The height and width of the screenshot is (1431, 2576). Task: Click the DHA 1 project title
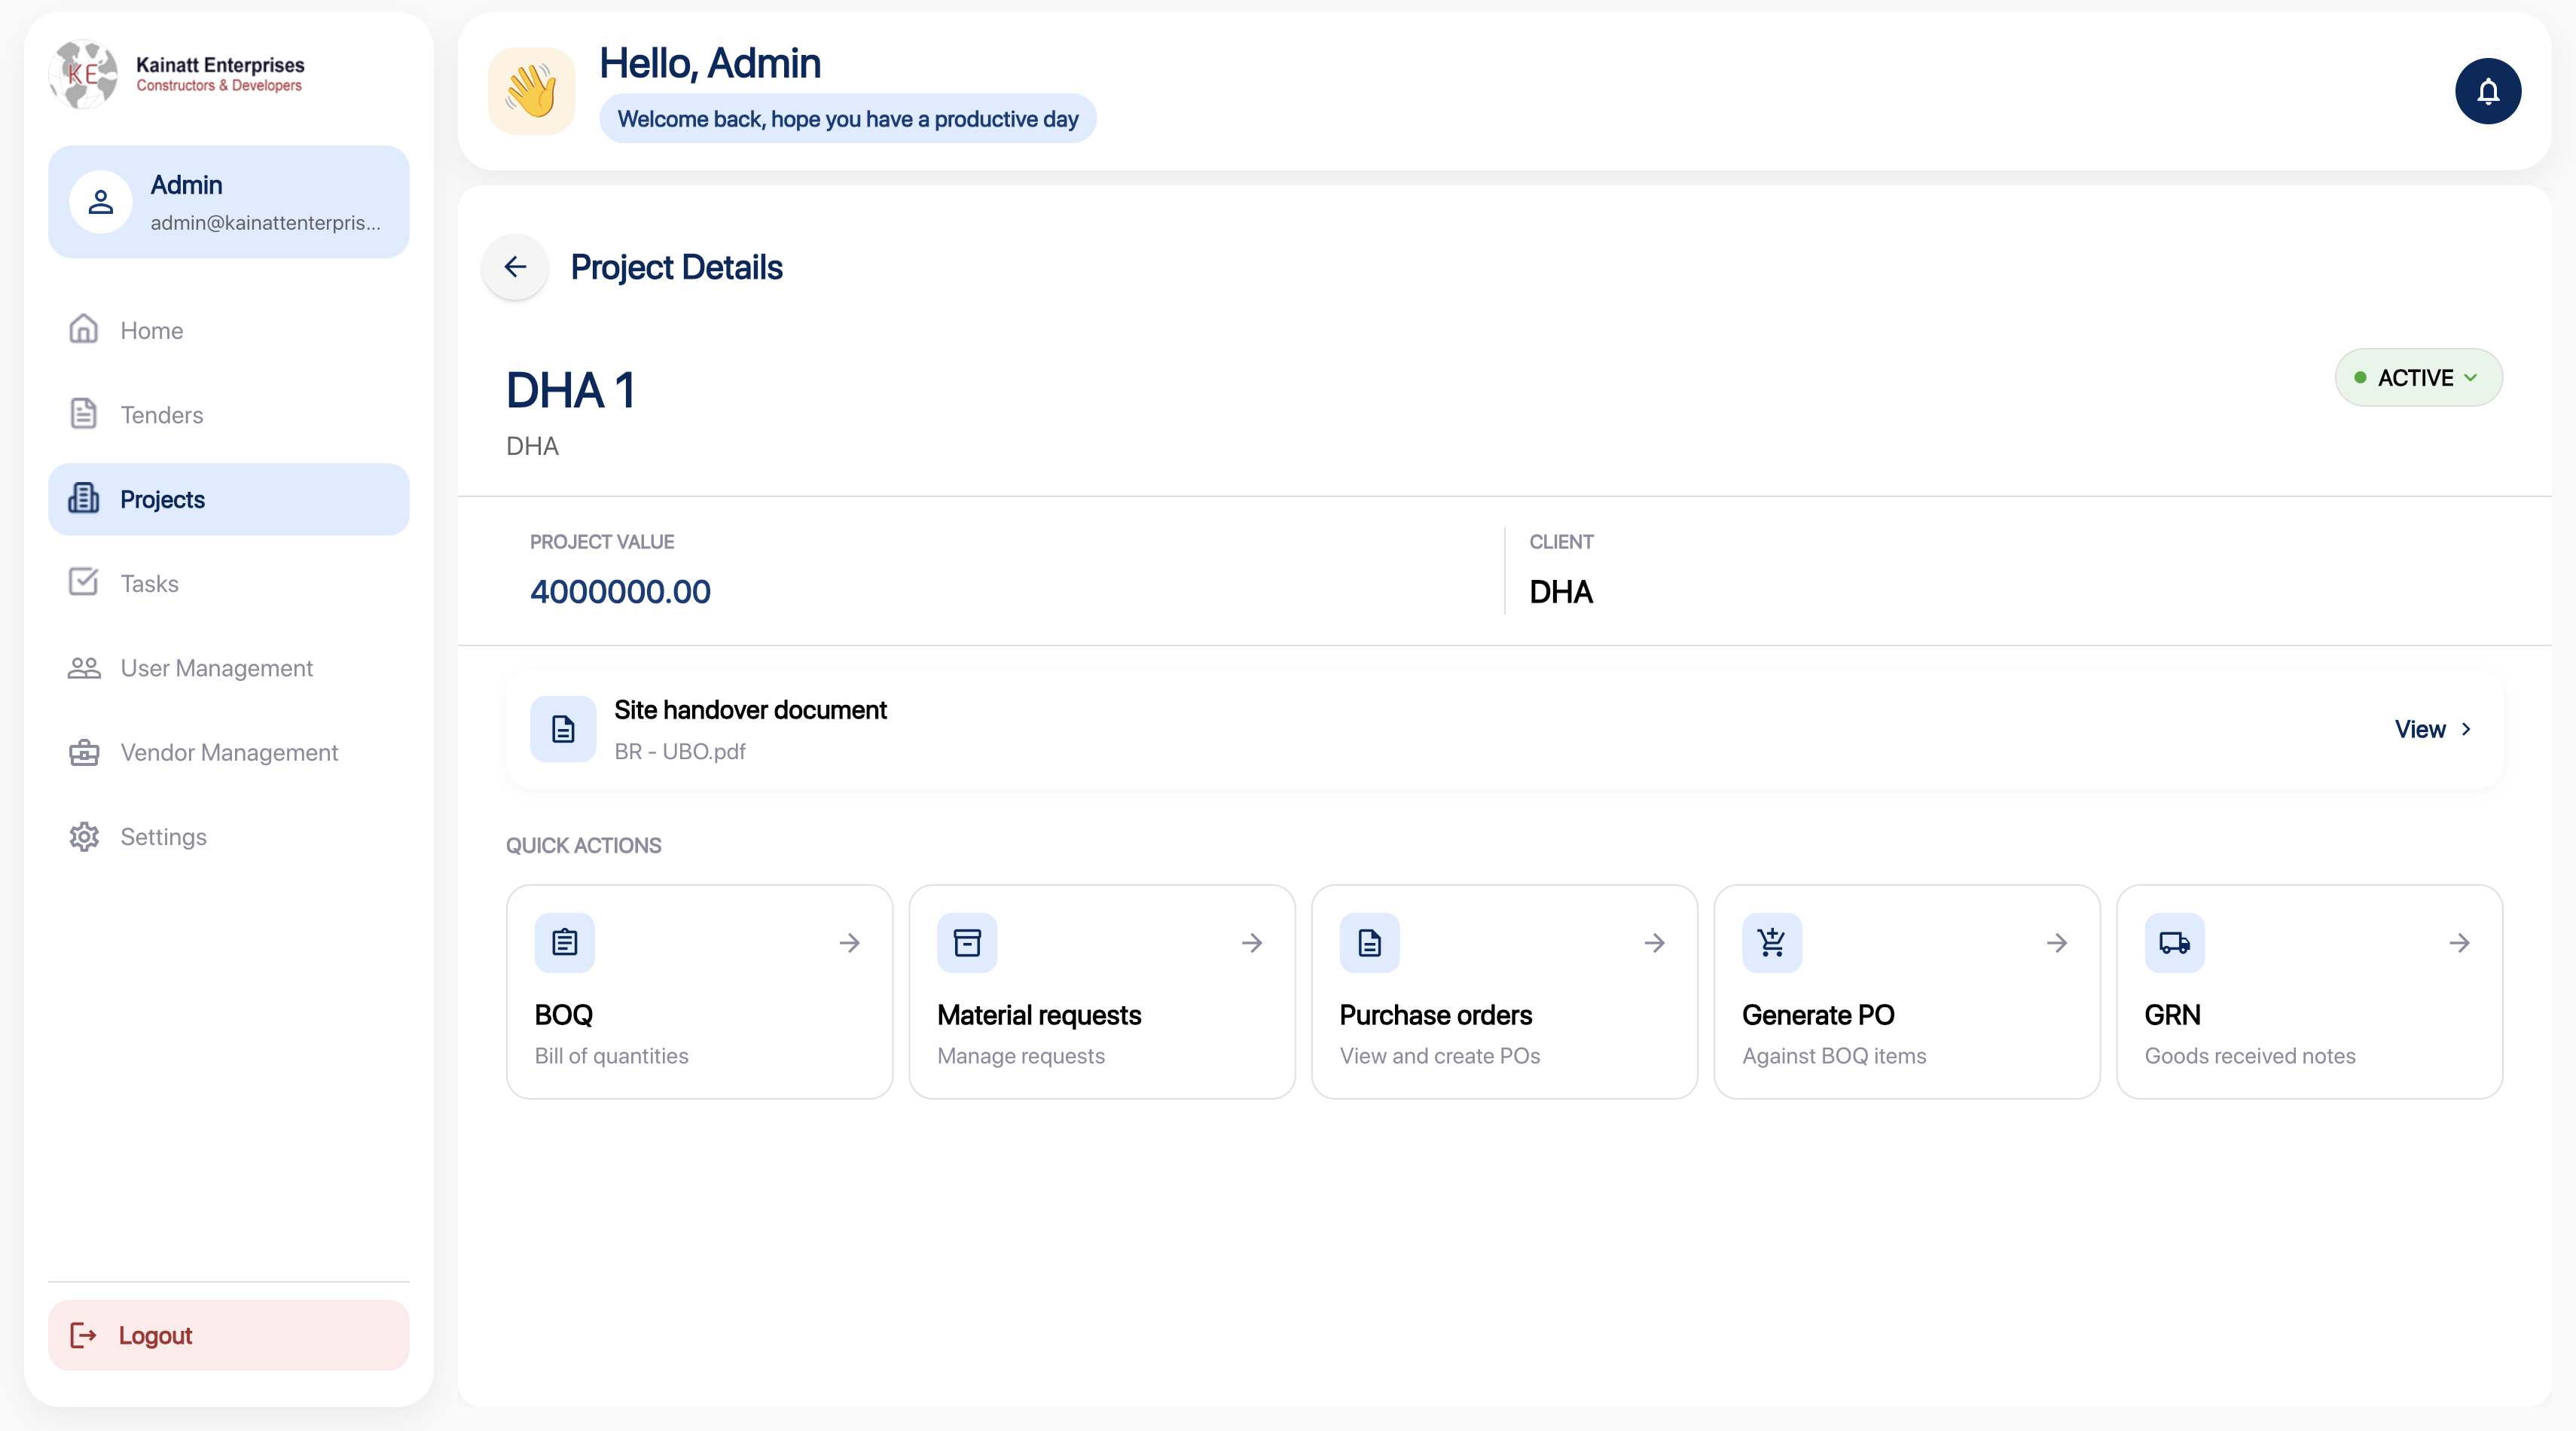click(571, 390)
